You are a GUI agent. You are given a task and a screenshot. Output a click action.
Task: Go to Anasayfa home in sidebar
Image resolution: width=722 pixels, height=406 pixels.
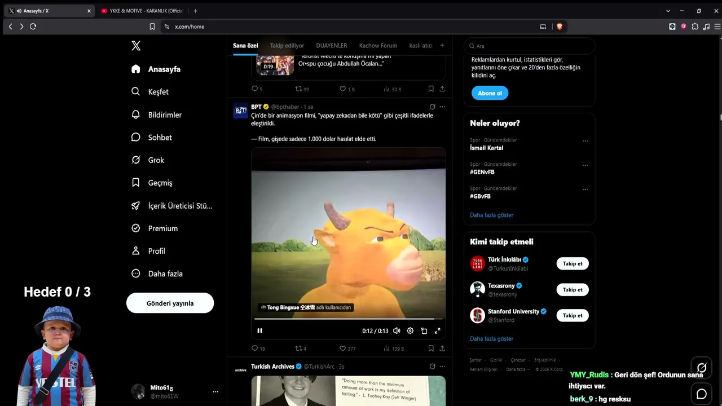(156, 69)
